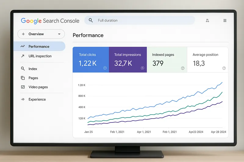Click the Performance trend line icon
Viewport: 244px width, 162px height.
[x=23, y=46]
